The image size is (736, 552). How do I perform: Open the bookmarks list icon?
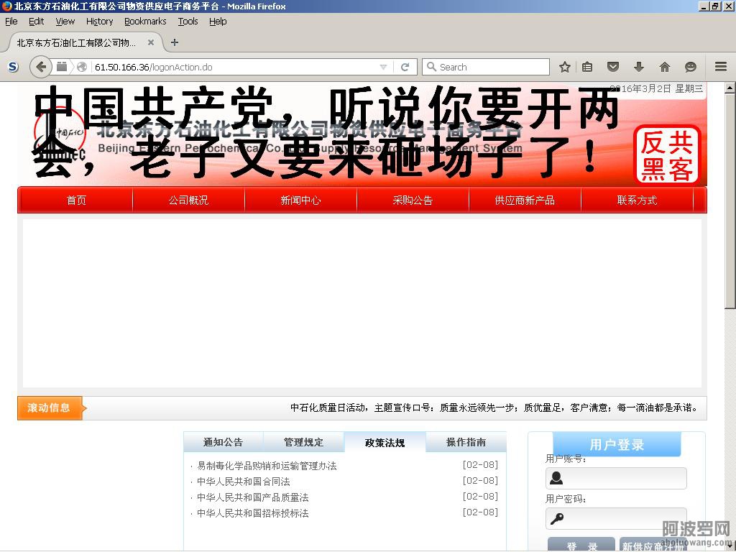click(587, 67)
